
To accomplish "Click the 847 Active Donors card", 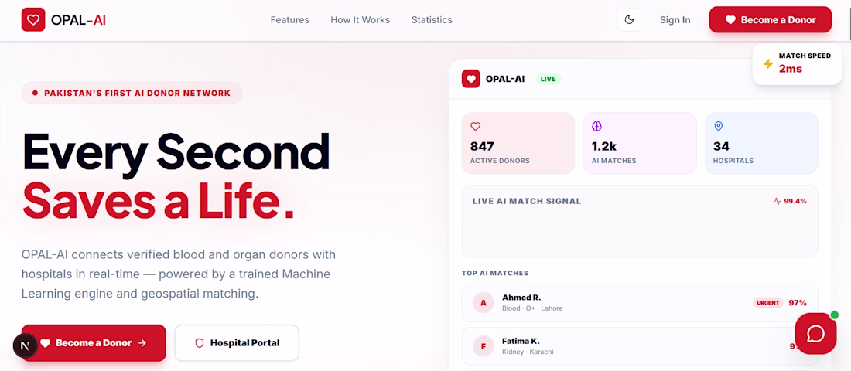I will (x=518, y=143).
